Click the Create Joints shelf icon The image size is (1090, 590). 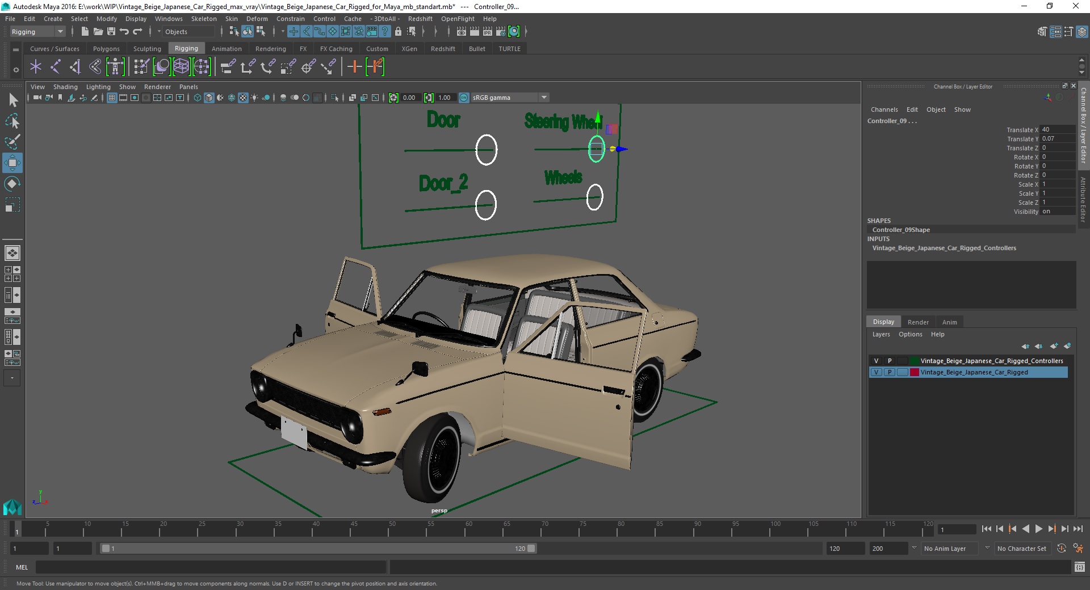[56, 67]
